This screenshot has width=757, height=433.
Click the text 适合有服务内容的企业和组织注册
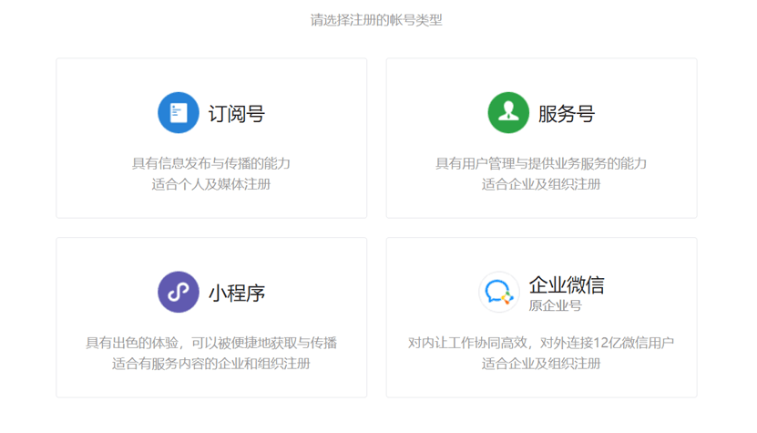[211, 364]
